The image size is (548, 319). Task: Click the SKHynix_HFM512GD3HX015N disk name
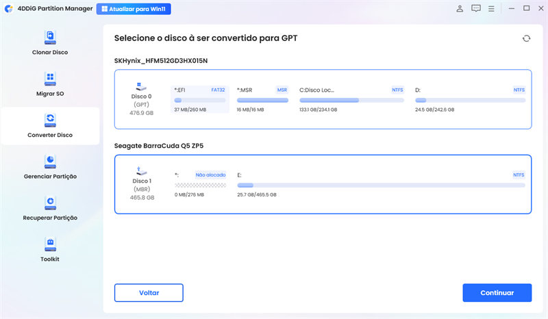click(x=161, y=61)
